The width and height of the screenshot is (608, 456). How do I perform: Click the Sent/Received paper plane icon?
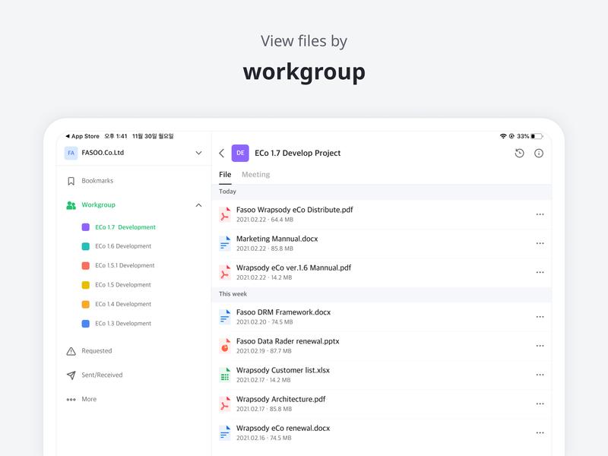pos(71,375)
